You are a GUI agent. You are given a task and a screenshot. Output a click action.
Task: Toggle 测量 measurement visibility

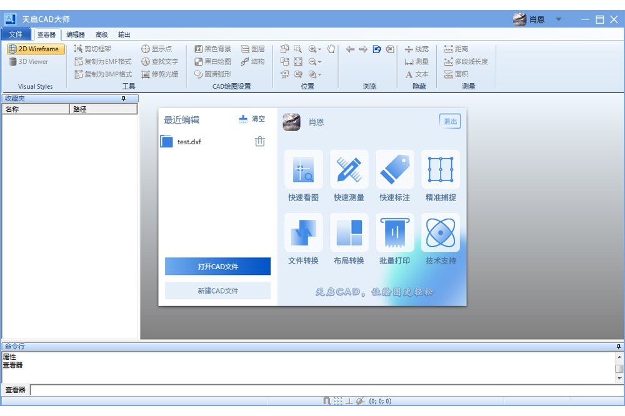(x=416, y=62)
